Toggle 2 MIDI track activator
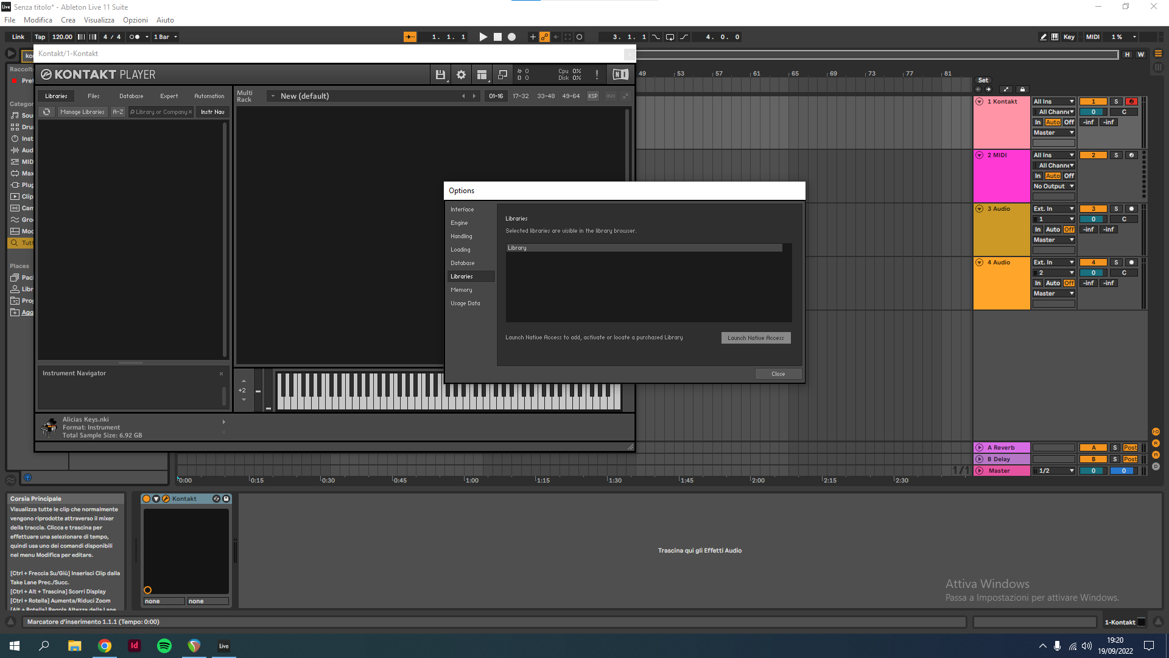 click(1094, 155)
